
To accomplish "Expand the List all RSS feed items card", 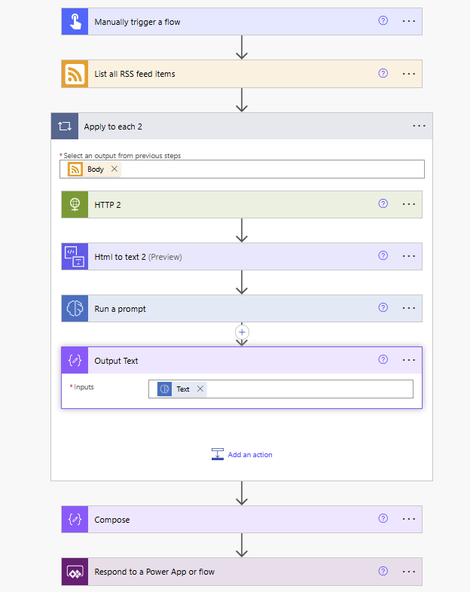I will pyautogui.click(x=242, y=74).
